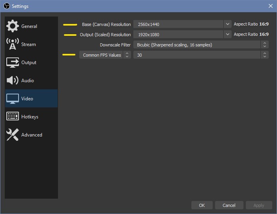The image size is (277, 214).
Task: Open the Downscale Filter selector arrows
Action: 265,45
